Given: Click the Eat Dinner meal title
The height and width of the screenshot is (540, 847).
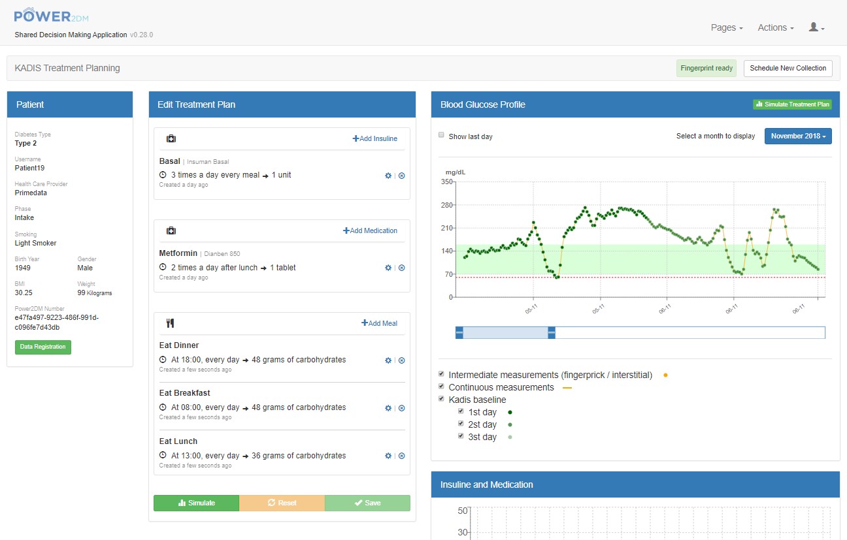Looking at the screenshot, I should [179, 345].
